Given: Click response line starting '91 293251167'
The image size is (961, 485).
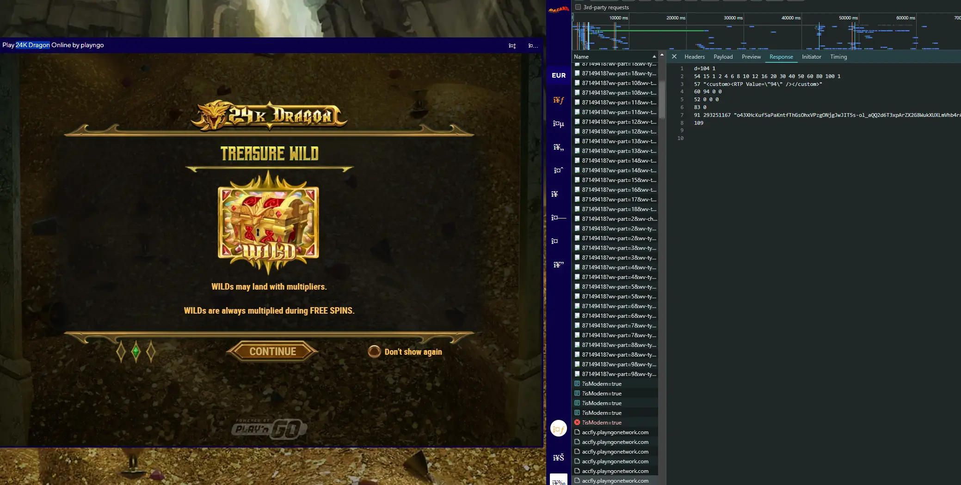Looking at the screenshot, I should pos(827,115).
